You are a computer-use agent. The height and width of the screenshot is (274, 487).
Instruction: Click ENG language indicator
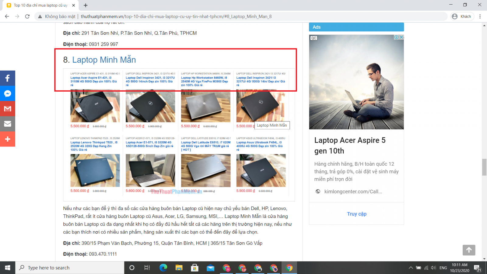tap(443, 268)
